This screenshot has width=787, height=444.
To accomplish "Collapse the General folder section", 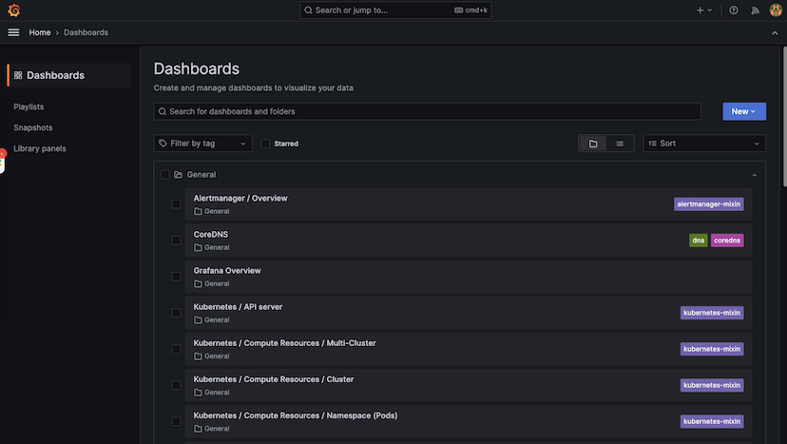I will click(755, 175).
